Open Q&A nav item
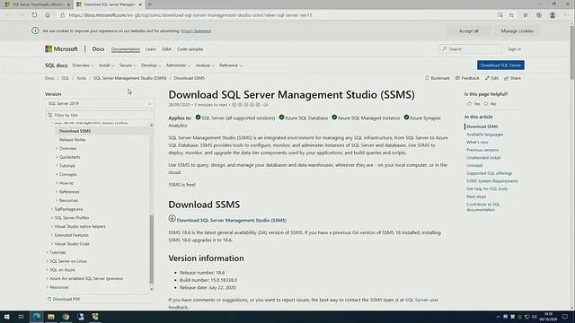Screen dimensions: 575x323 point(166,49)
